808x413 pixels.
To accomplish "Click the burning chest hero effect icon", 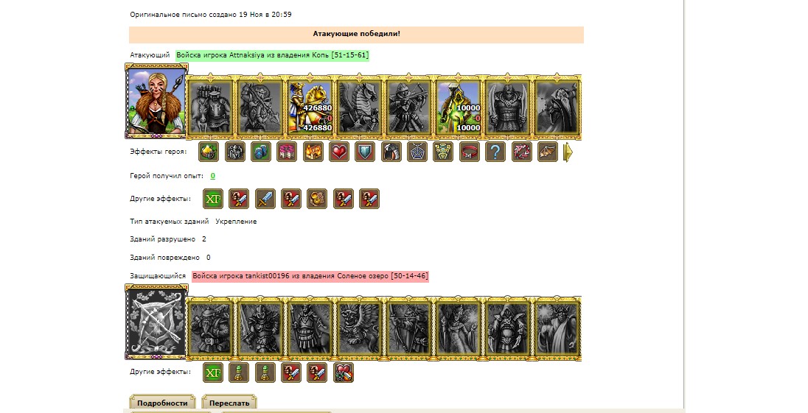I will coord(313,152).
